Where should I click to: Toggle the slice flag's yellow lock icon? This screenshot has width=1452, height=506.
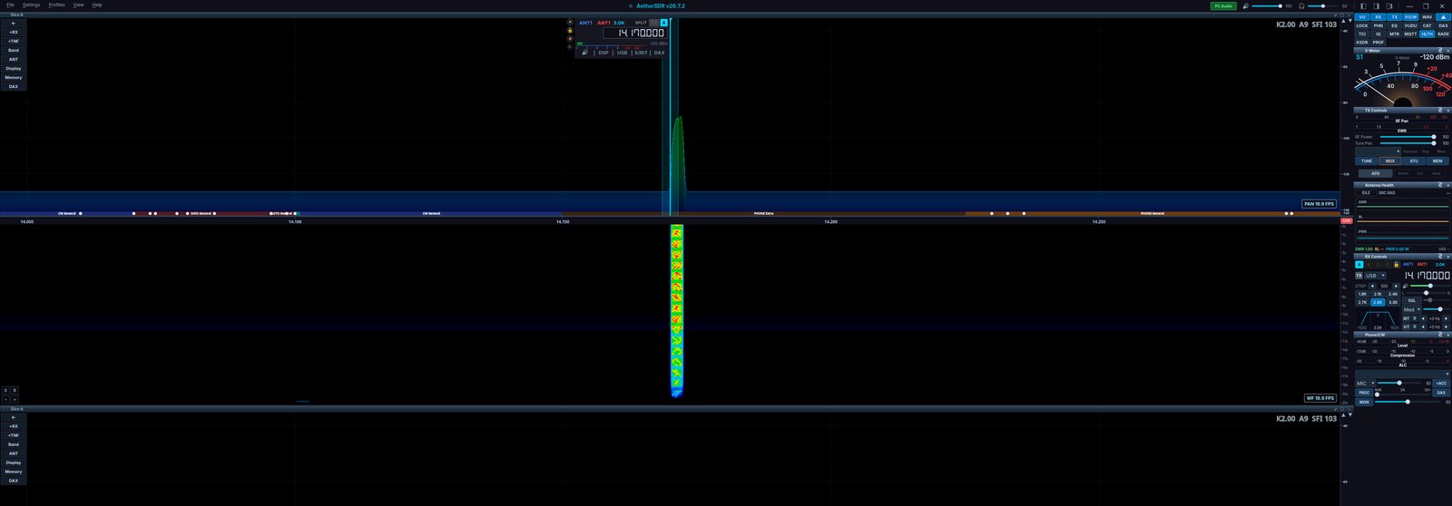coord(570,31)
